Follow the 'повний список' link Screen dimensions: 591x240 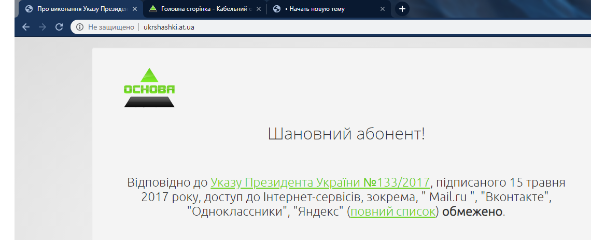point(393,211)
